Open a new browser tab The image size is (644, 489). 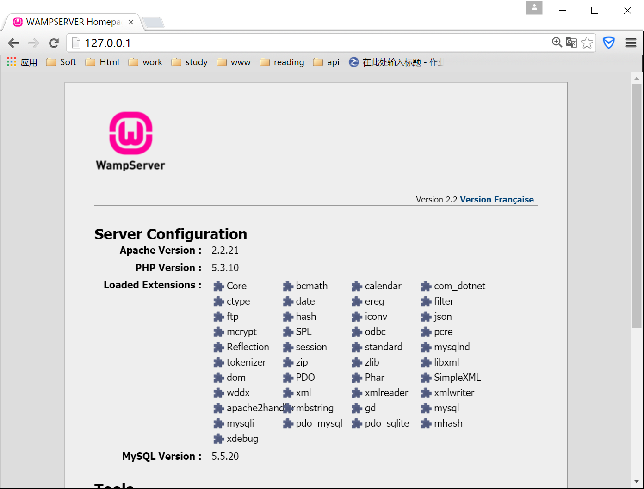coord(153,21)
